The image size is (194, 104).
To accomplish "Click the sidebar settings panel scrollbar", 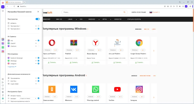I will pyautogui.click(x=42, y=39).
